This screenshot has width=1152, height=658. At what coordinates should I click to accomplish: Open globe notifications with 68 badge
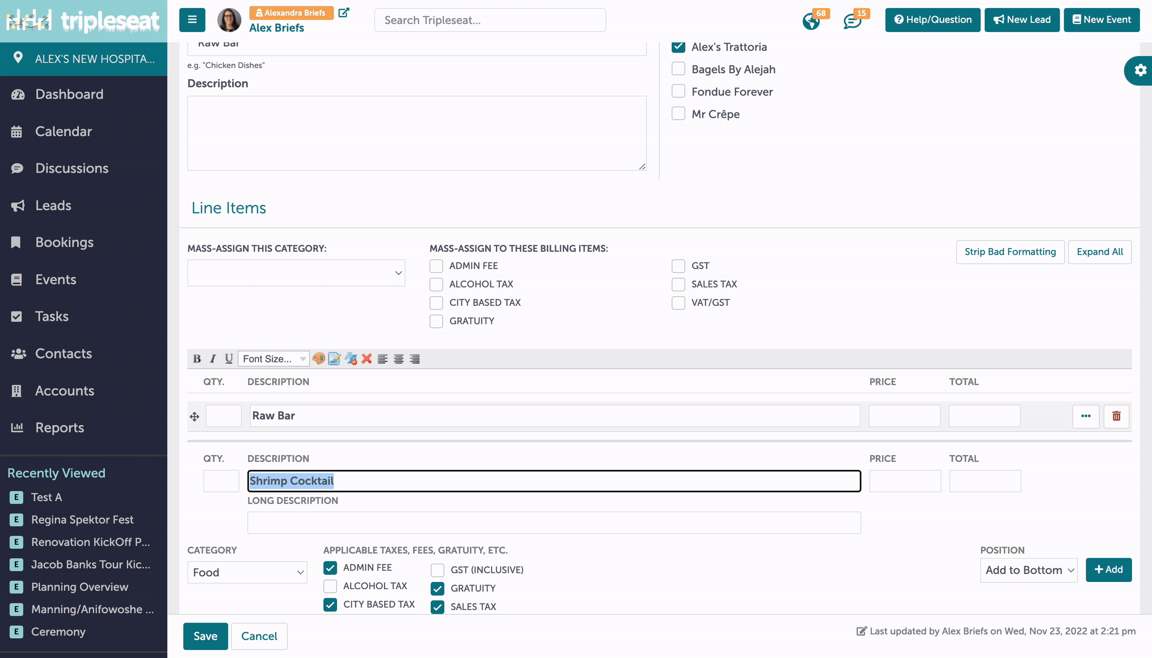coord(811,21)
